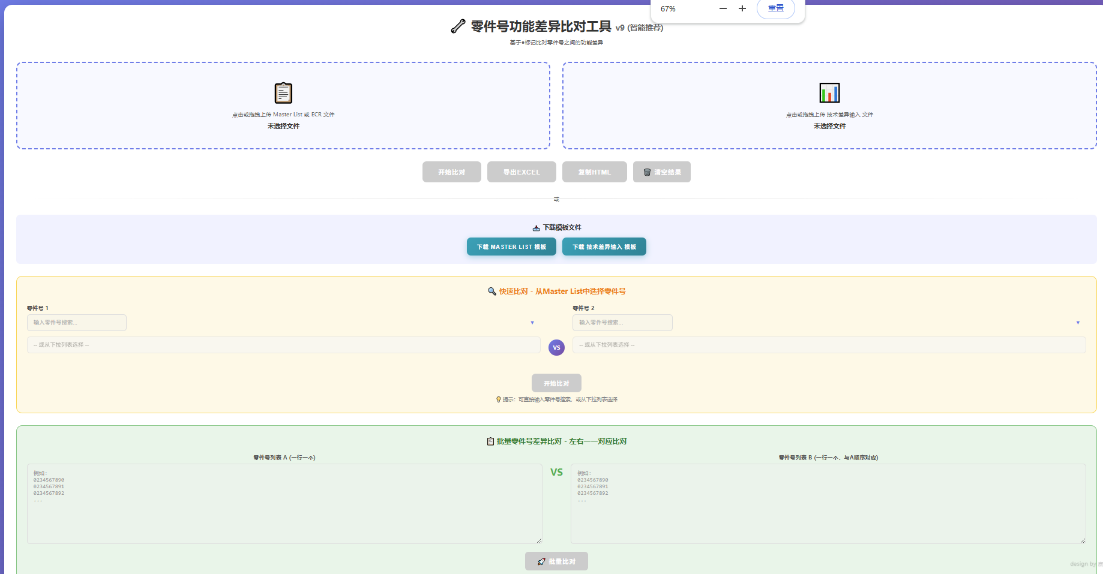Viewport: 1103px width, 574px height.
Task: Click the purple VS circle badge
Action: point(556,348)
